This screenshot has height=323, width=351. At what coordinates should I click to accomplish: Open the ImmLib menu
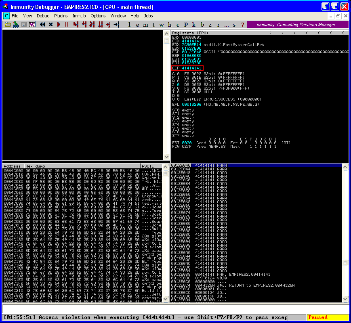pyautogui.click(x=79, y=16)
